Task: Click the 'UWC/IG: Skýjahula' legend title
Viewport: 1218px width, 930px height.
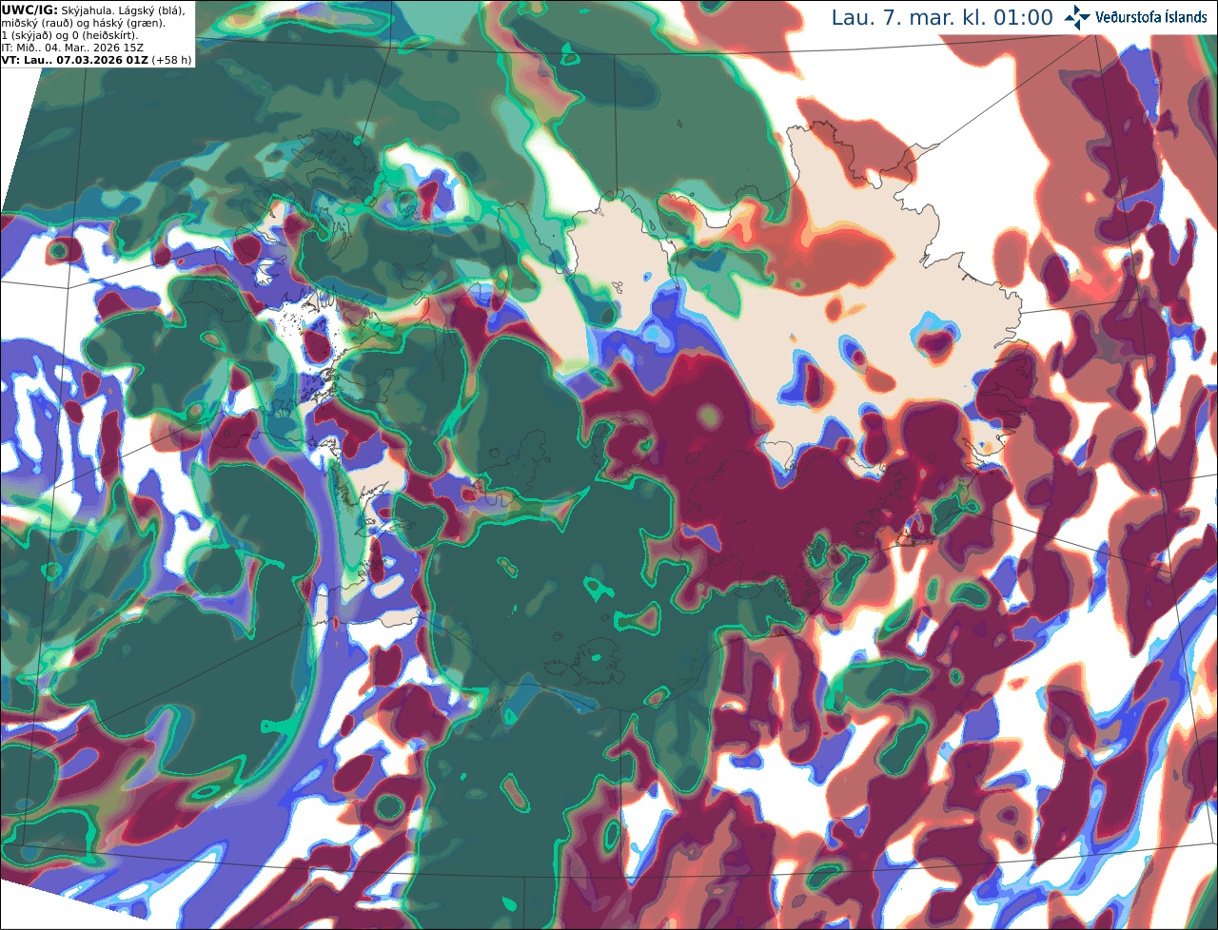Action: [x=57, y=10]
